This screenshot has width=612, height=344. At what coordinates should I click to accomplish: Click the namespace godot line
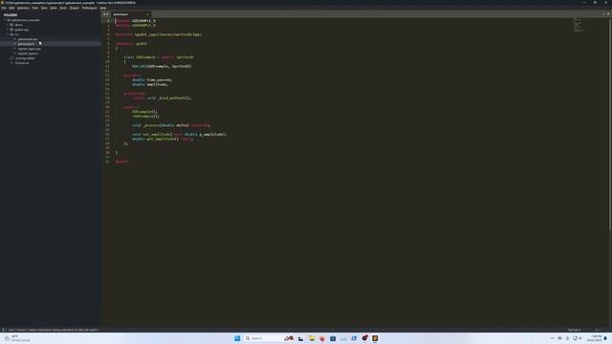131,44
